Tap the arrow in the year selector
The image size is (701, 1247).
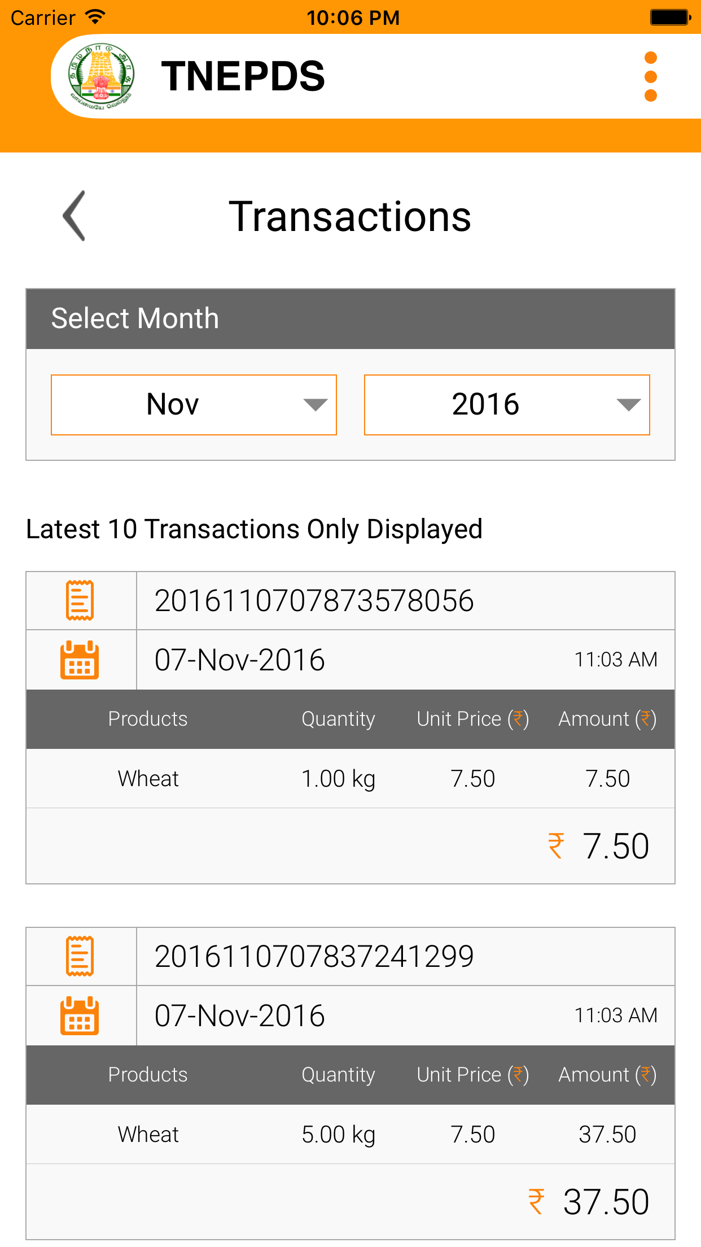point(628,405)
